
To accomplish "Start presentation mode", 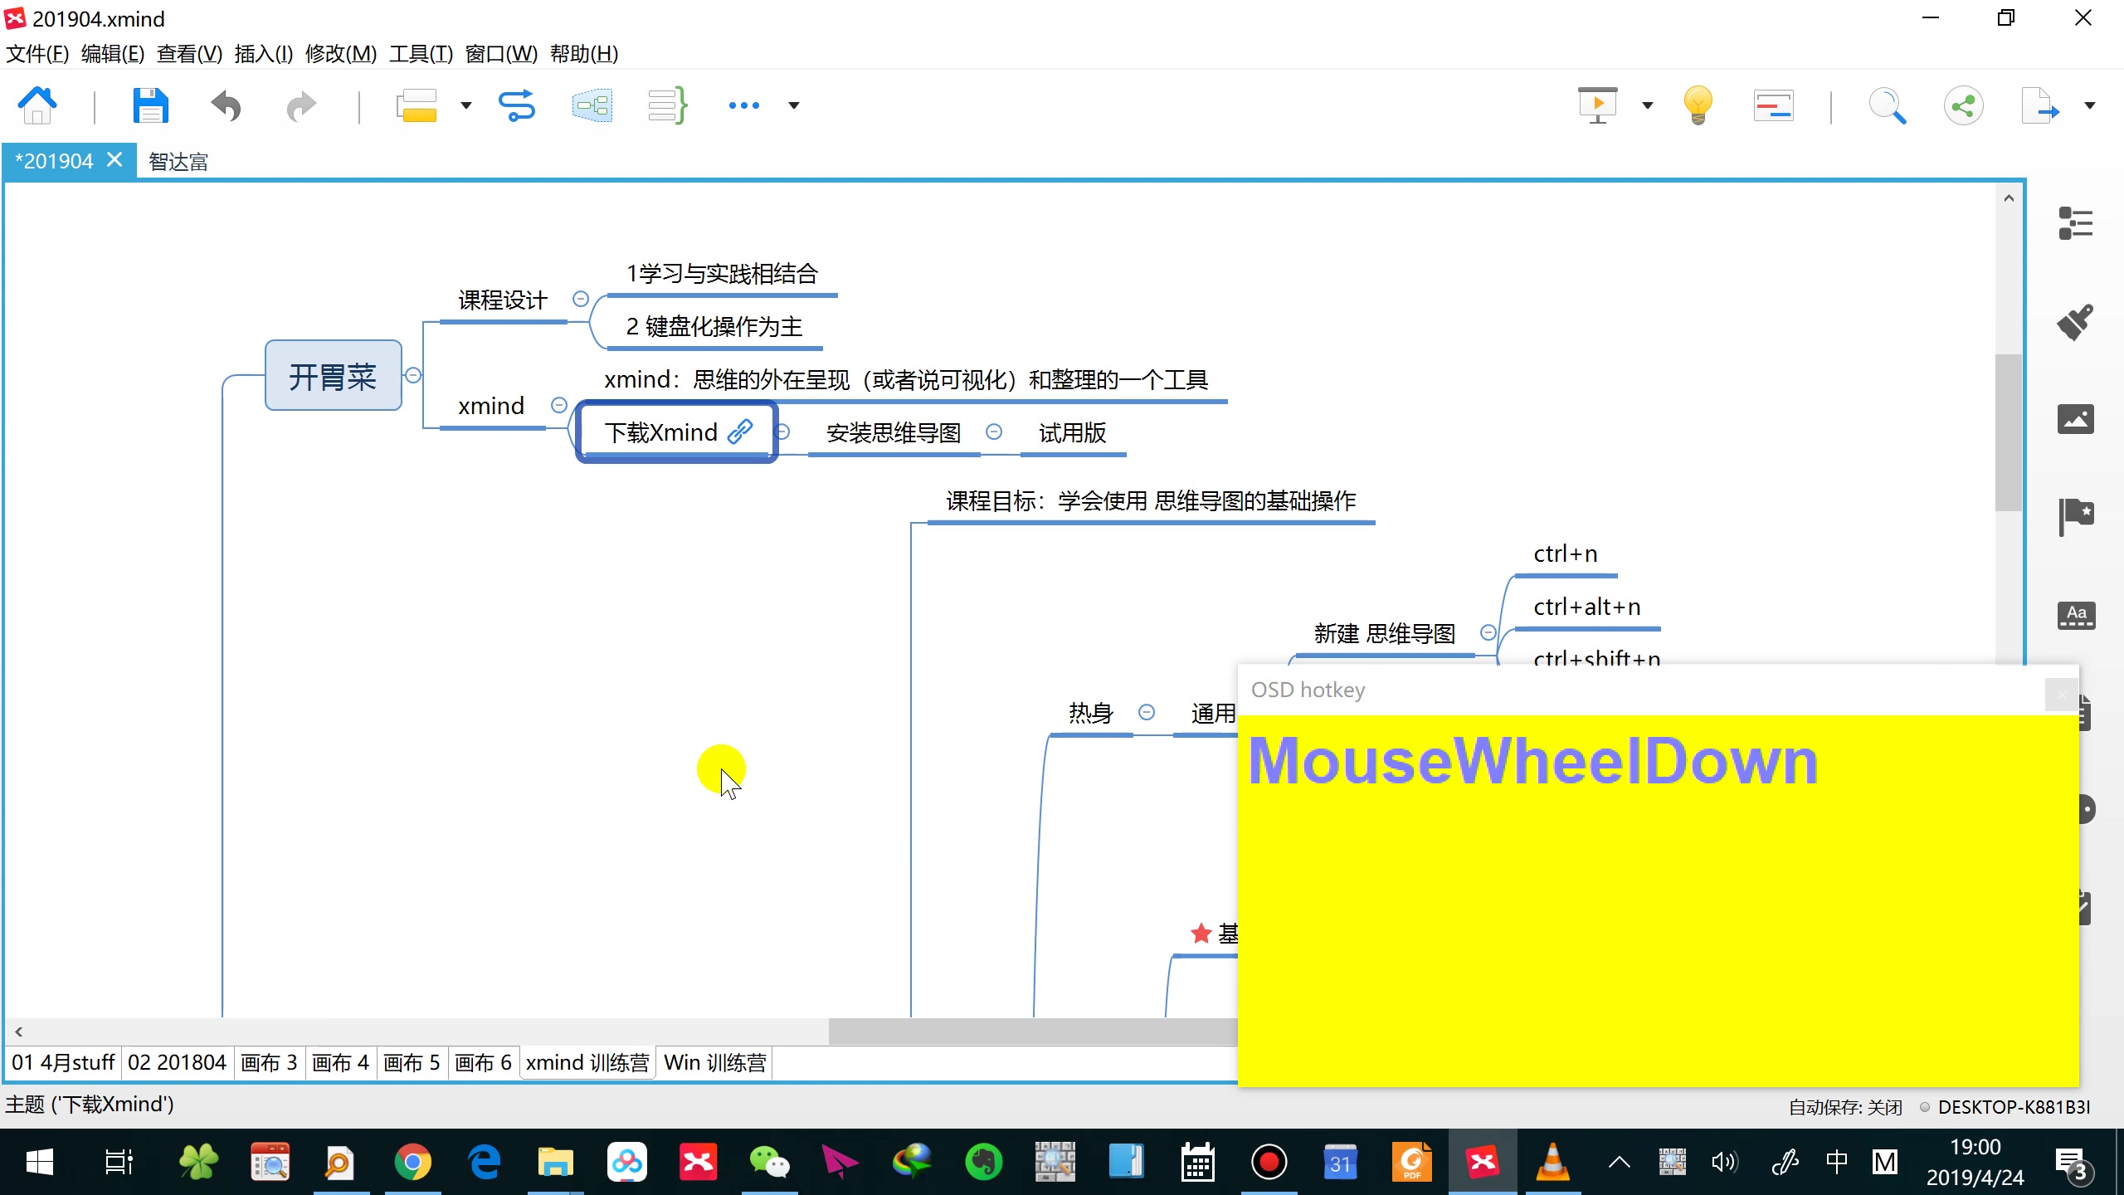I will point(1597,105).
